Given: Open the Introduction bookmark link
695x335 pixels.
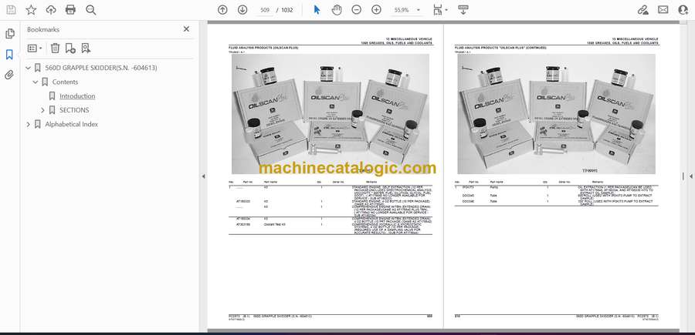Looking at the screenshot, I should pyautogui.click(x=77, y=96).
